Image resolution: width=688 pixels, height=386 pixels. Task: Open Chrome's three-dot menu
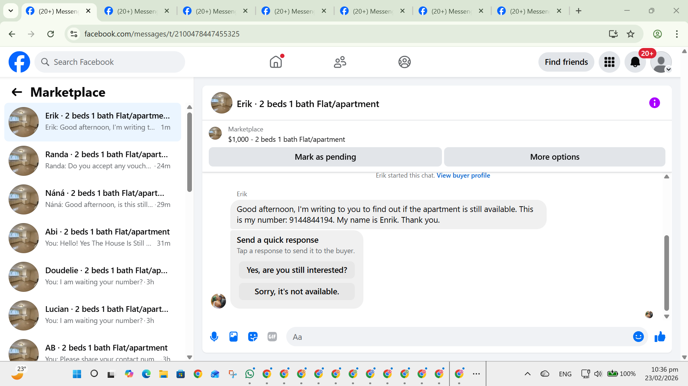(x=677, y=34)
